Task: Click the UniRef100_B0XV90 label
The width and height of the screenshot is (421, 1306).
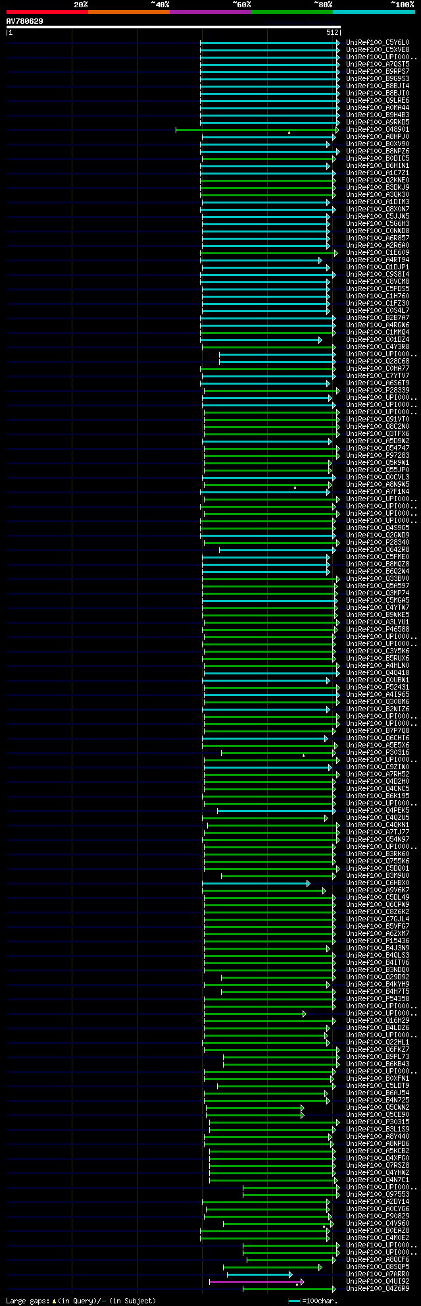Action: pos(378,144)
